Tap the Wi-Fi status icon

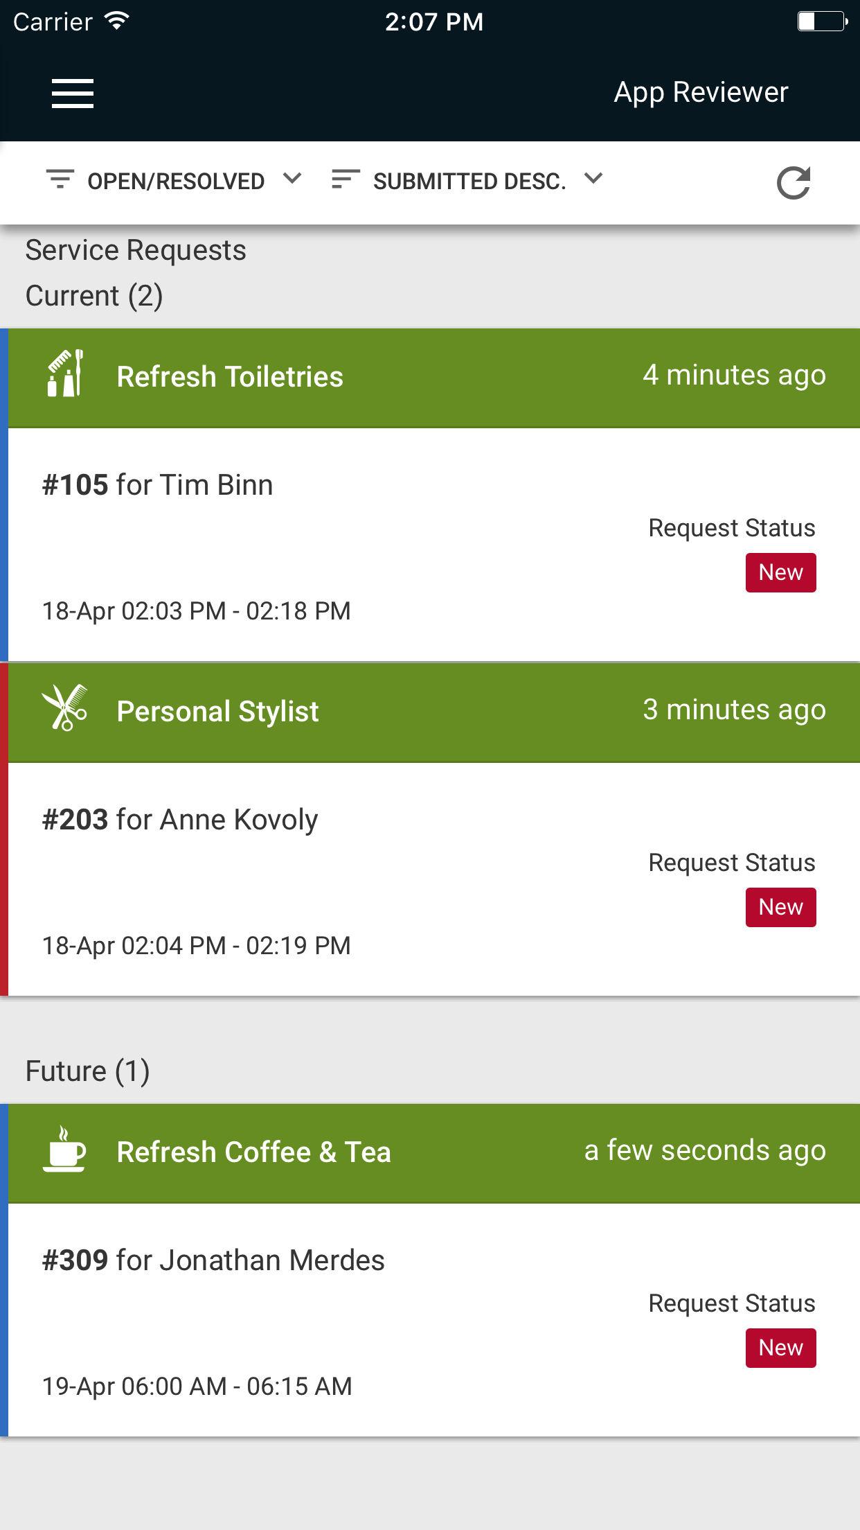point(116,21)
